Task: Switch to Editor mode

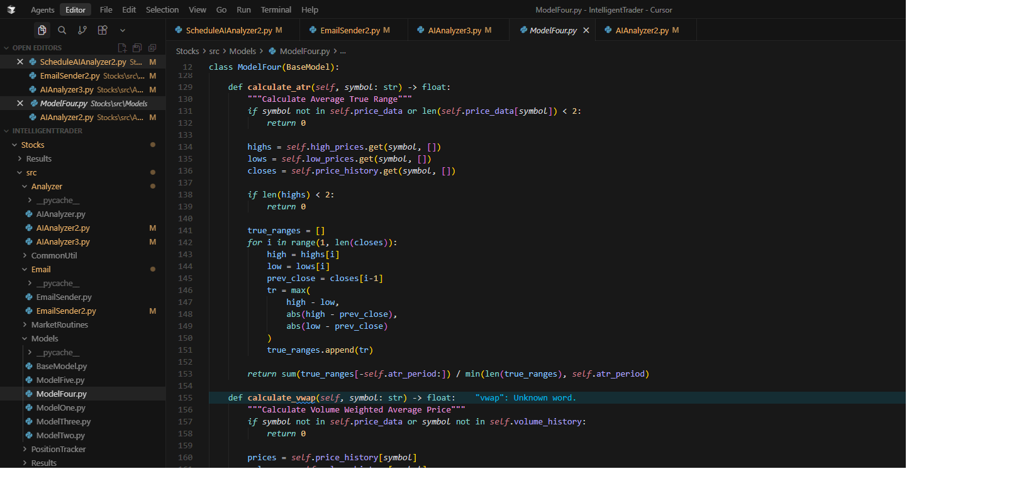Action: tap(75, 10)
